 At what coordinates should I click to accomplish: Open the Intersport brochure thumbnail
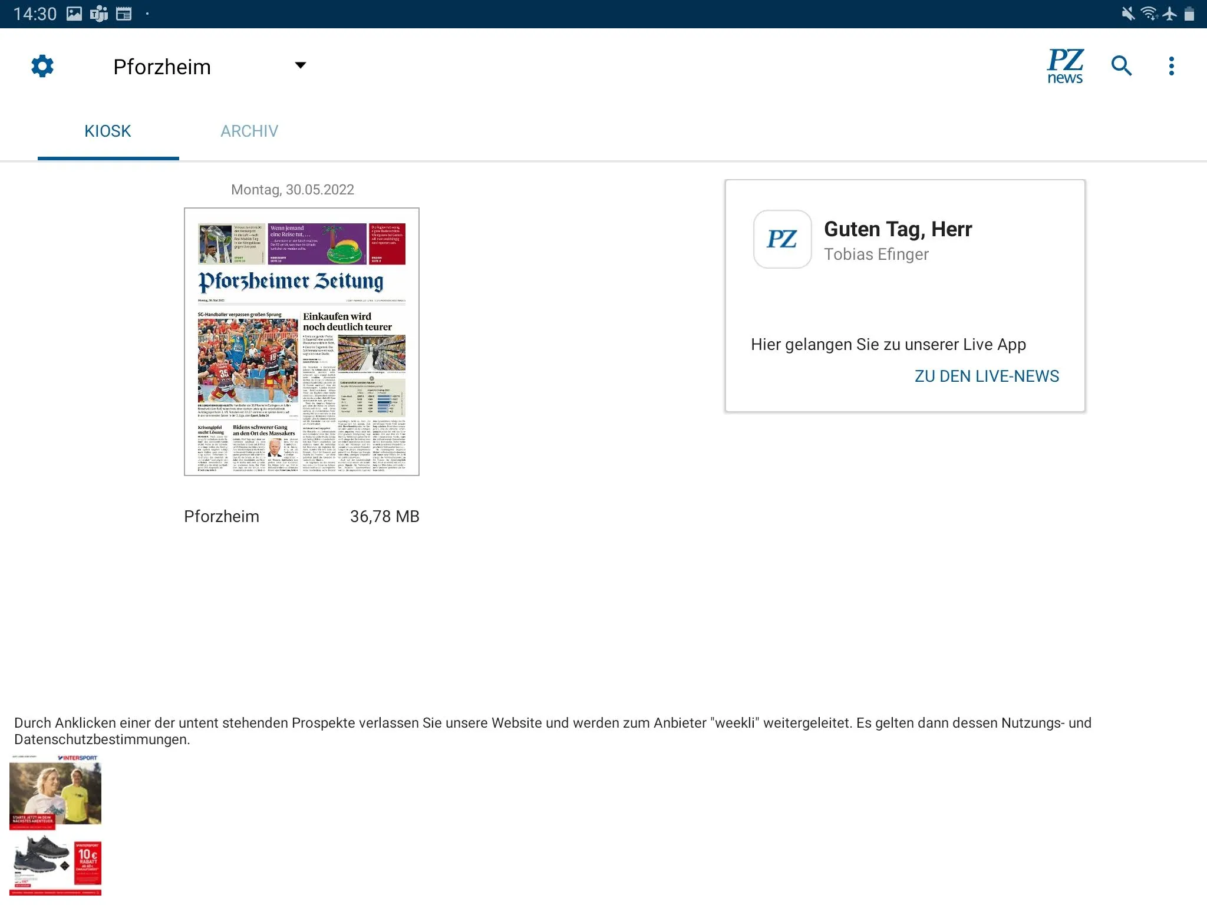(55, 825)
